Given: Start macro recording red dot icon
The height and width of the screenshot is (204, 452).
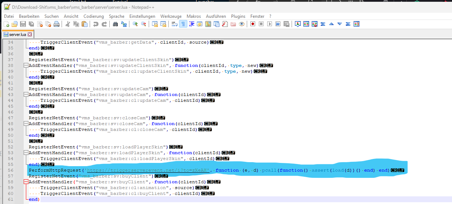Looking at the screenshot, I should [x=253, y=24].
